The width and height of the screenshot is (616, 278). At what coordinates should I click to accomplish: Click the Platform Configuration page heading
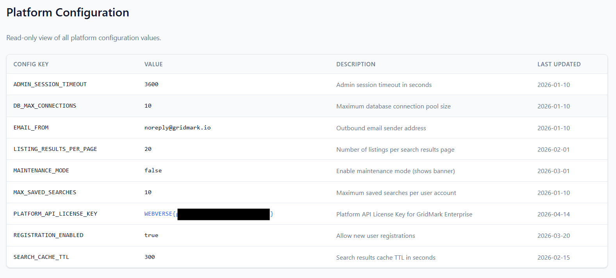pos(68,12)
